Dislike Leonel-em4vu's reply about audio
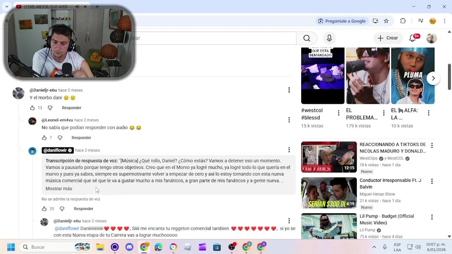452x254 pixels. pos(60,138)
